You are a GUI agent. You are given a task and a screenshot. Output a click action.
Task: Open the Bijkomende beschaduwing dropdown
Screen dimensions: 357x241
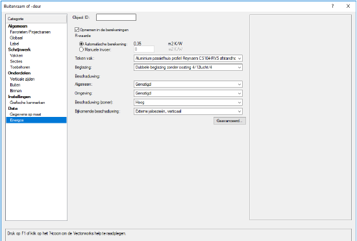(188, 111)
